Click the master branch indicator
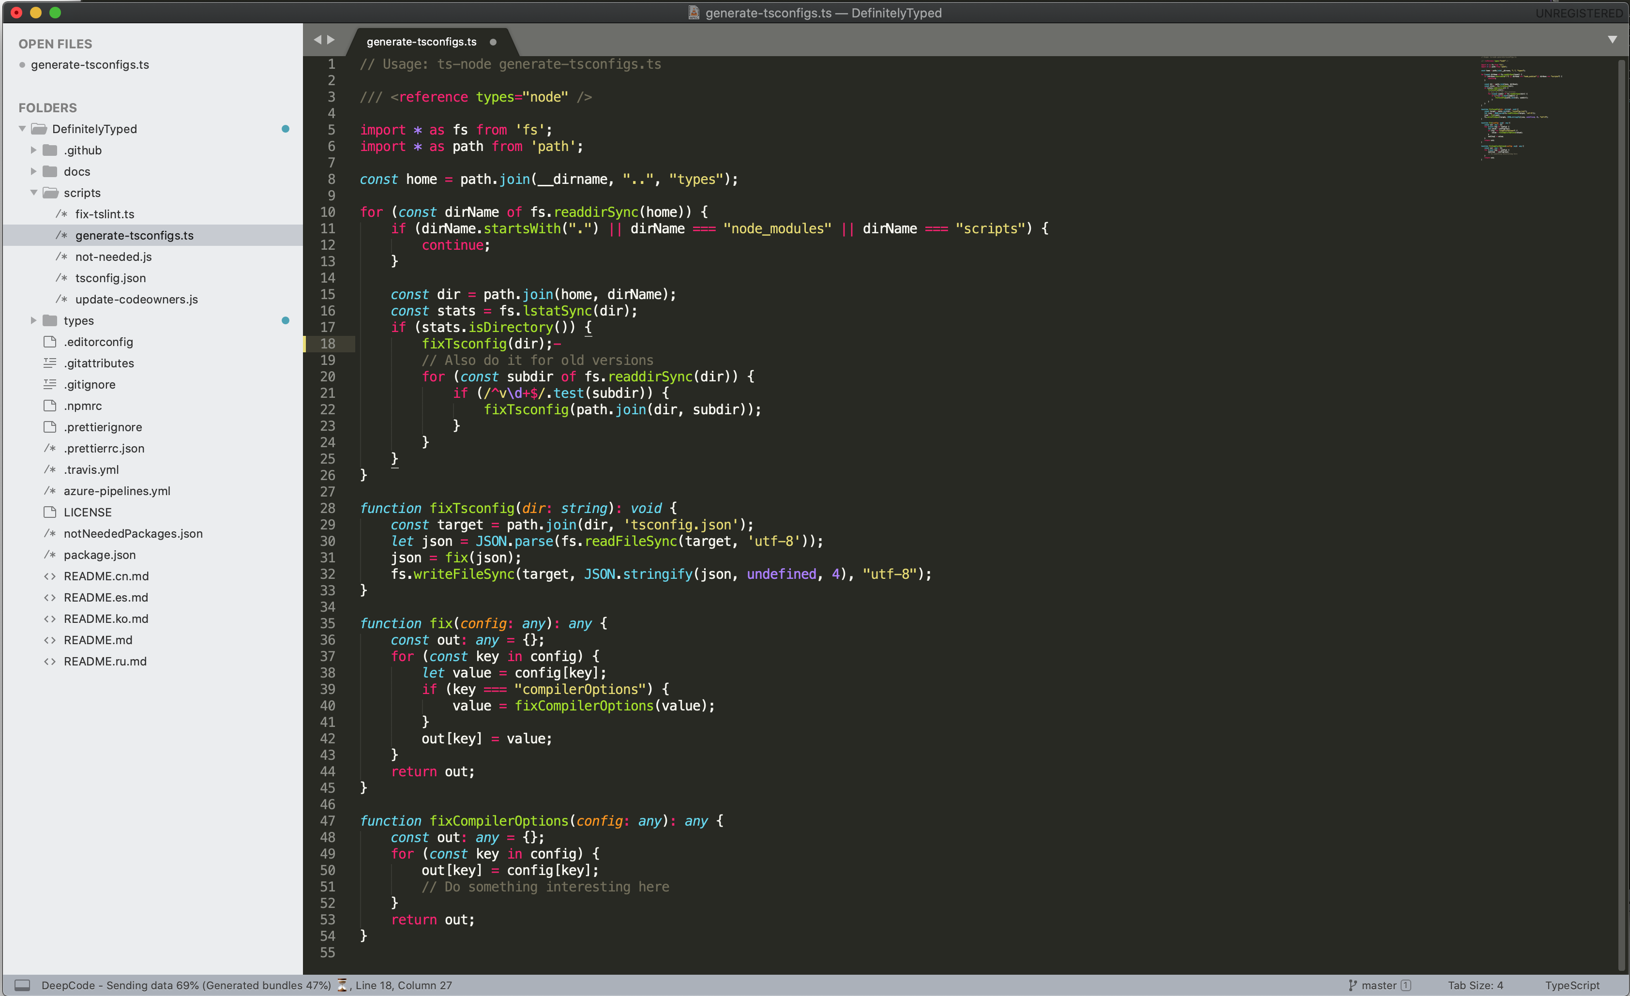 [1379, 985]
